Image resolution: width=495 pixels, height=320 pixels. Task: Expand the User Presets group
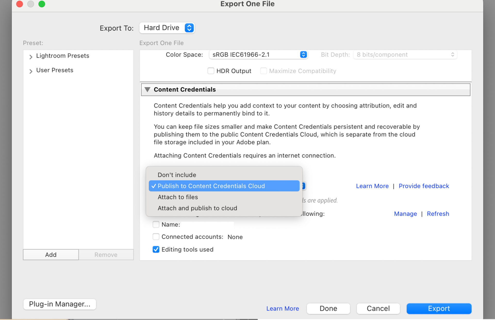(31, 71)
